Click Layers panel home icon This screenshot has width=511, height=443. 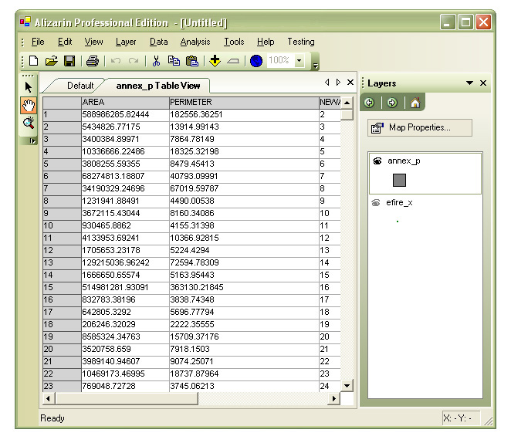tap(415, 103)
